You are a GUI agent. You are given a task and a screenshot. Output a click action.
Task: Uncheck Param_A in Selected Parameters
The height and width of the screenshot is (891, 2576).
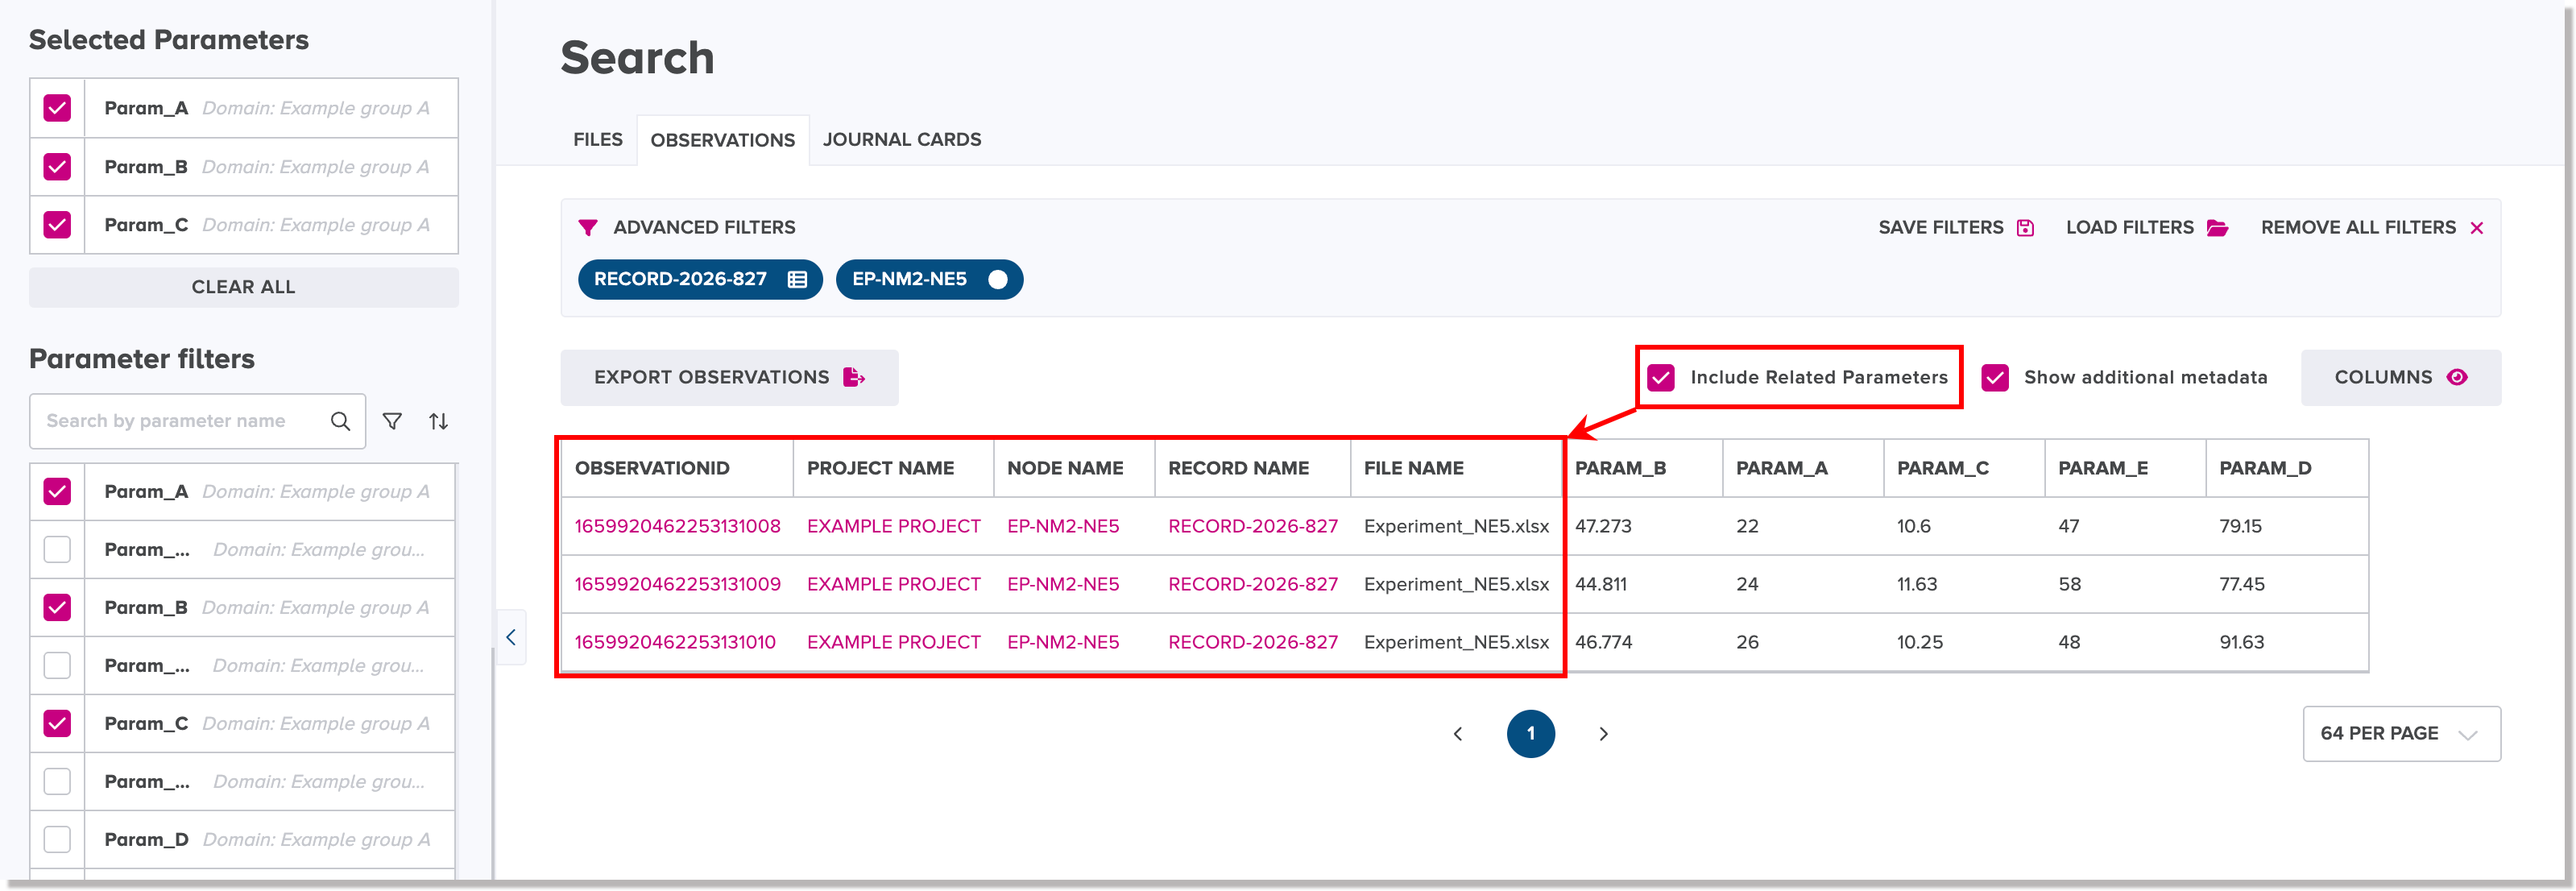[57, 108]
